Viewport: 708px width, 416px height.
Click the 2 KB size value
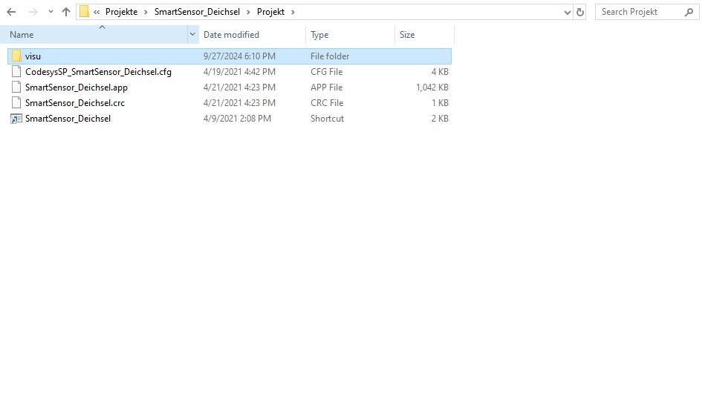click(440, 119)
